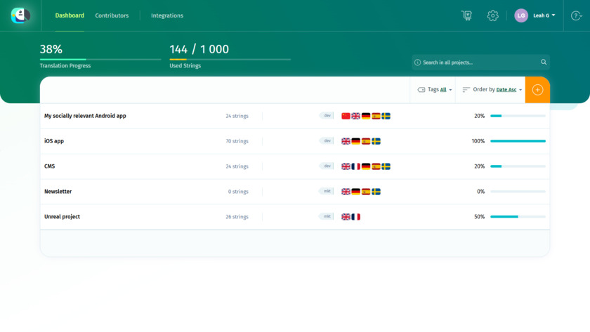The width and height of the screenshot is (590, 332).
Task: Click the UK flag in iOS app row
Action: coord(346,141)
